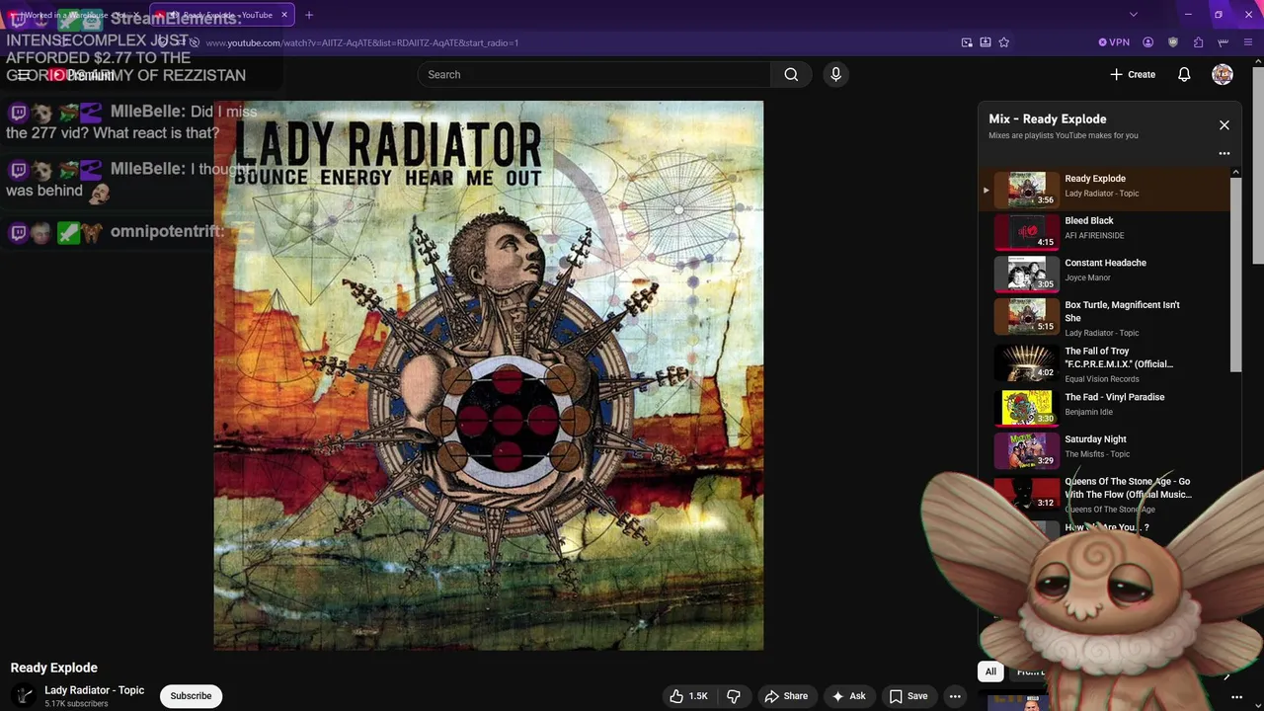Focus the YouTube search field

click(595, 74)
